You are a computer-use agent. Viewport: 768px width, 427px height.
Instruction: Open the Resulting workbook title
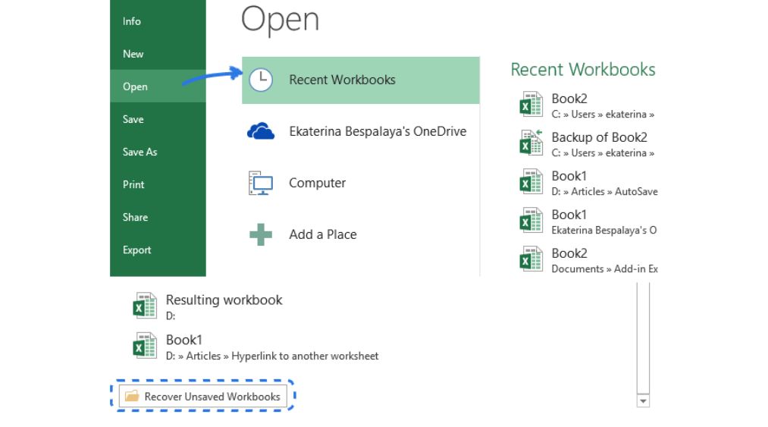click(x=224, y=300)
